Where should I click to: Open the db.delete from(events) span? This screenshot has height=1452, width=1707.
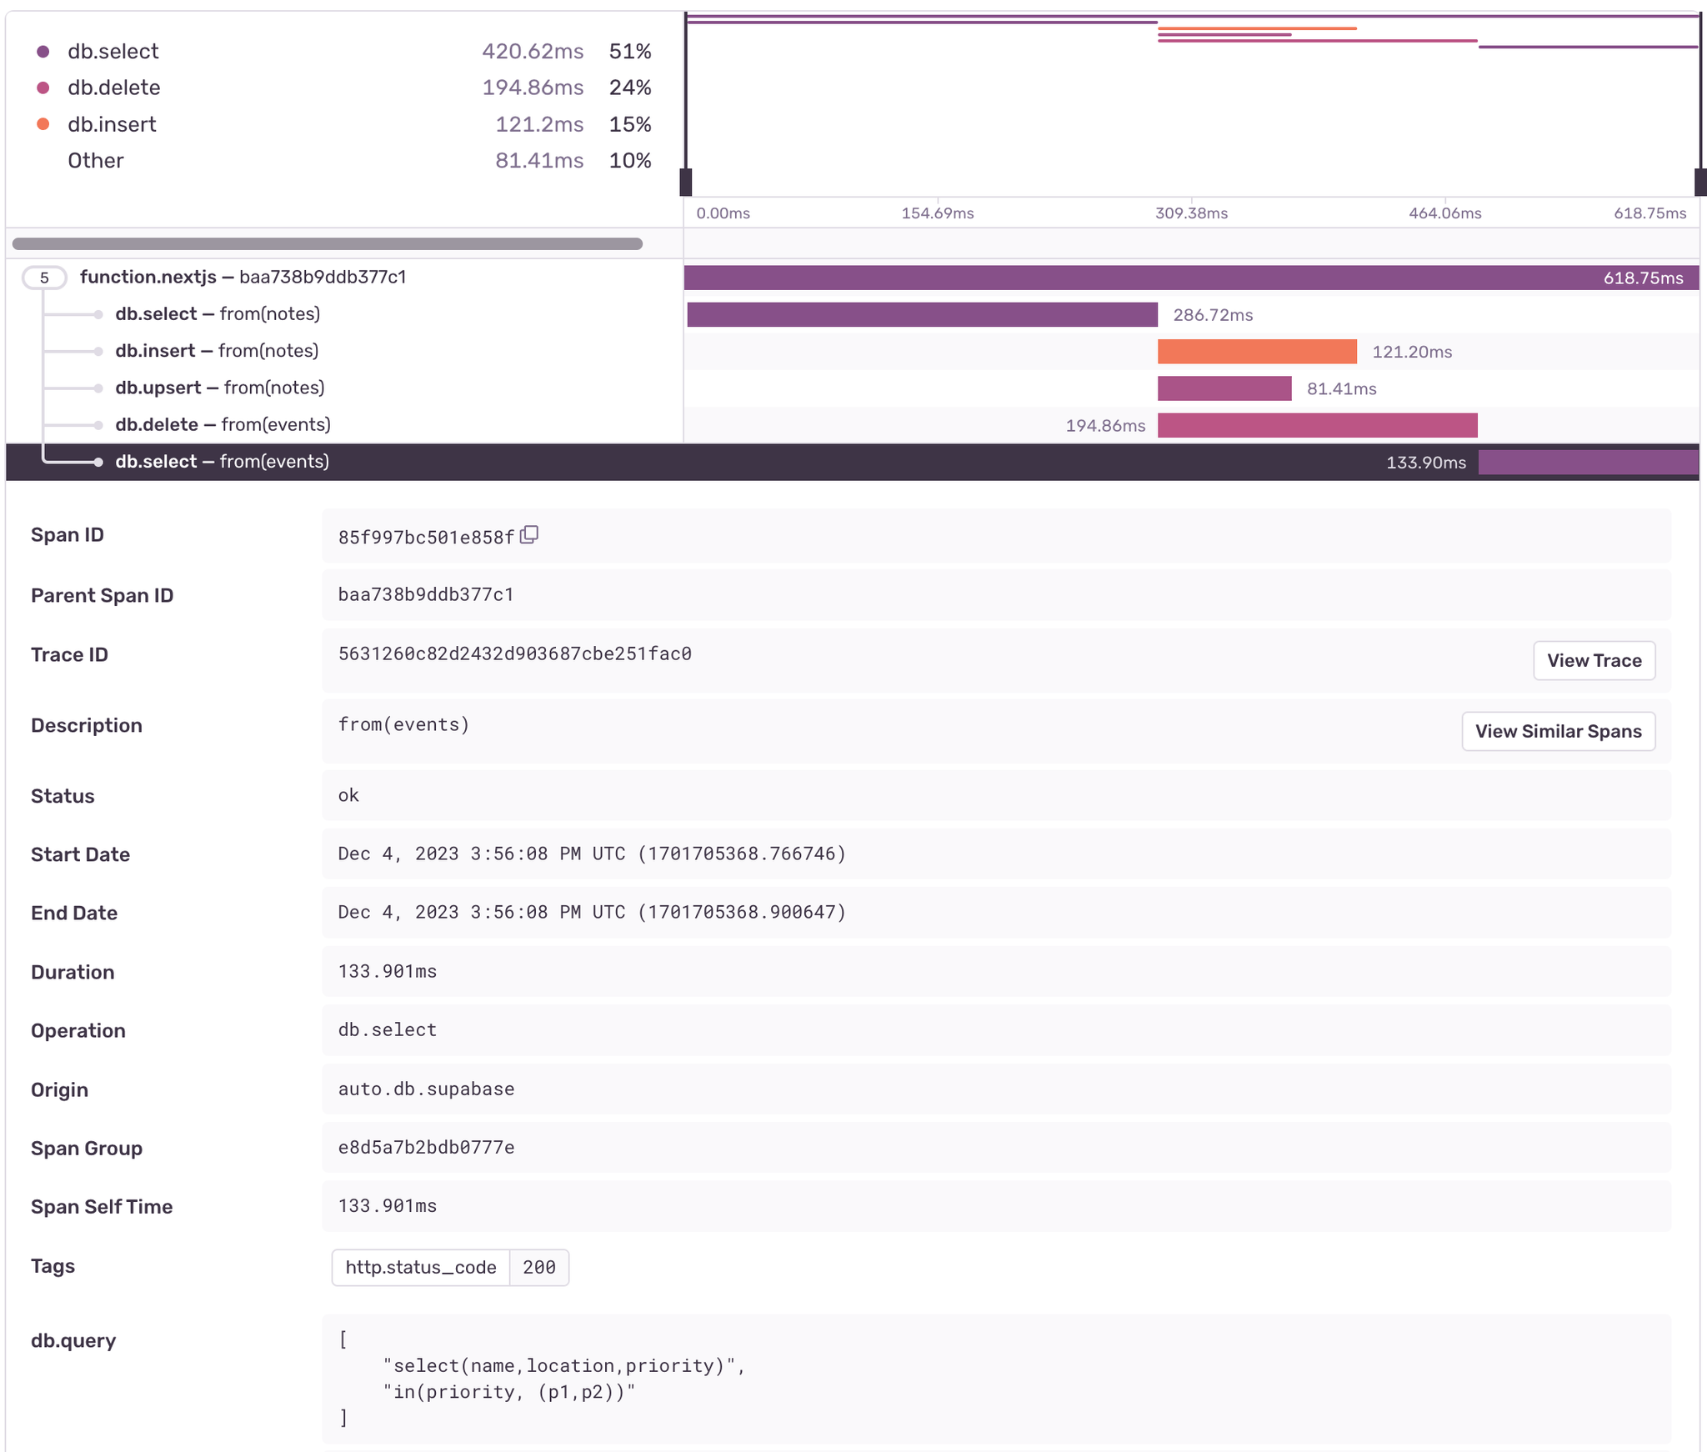tap(223, 425)
